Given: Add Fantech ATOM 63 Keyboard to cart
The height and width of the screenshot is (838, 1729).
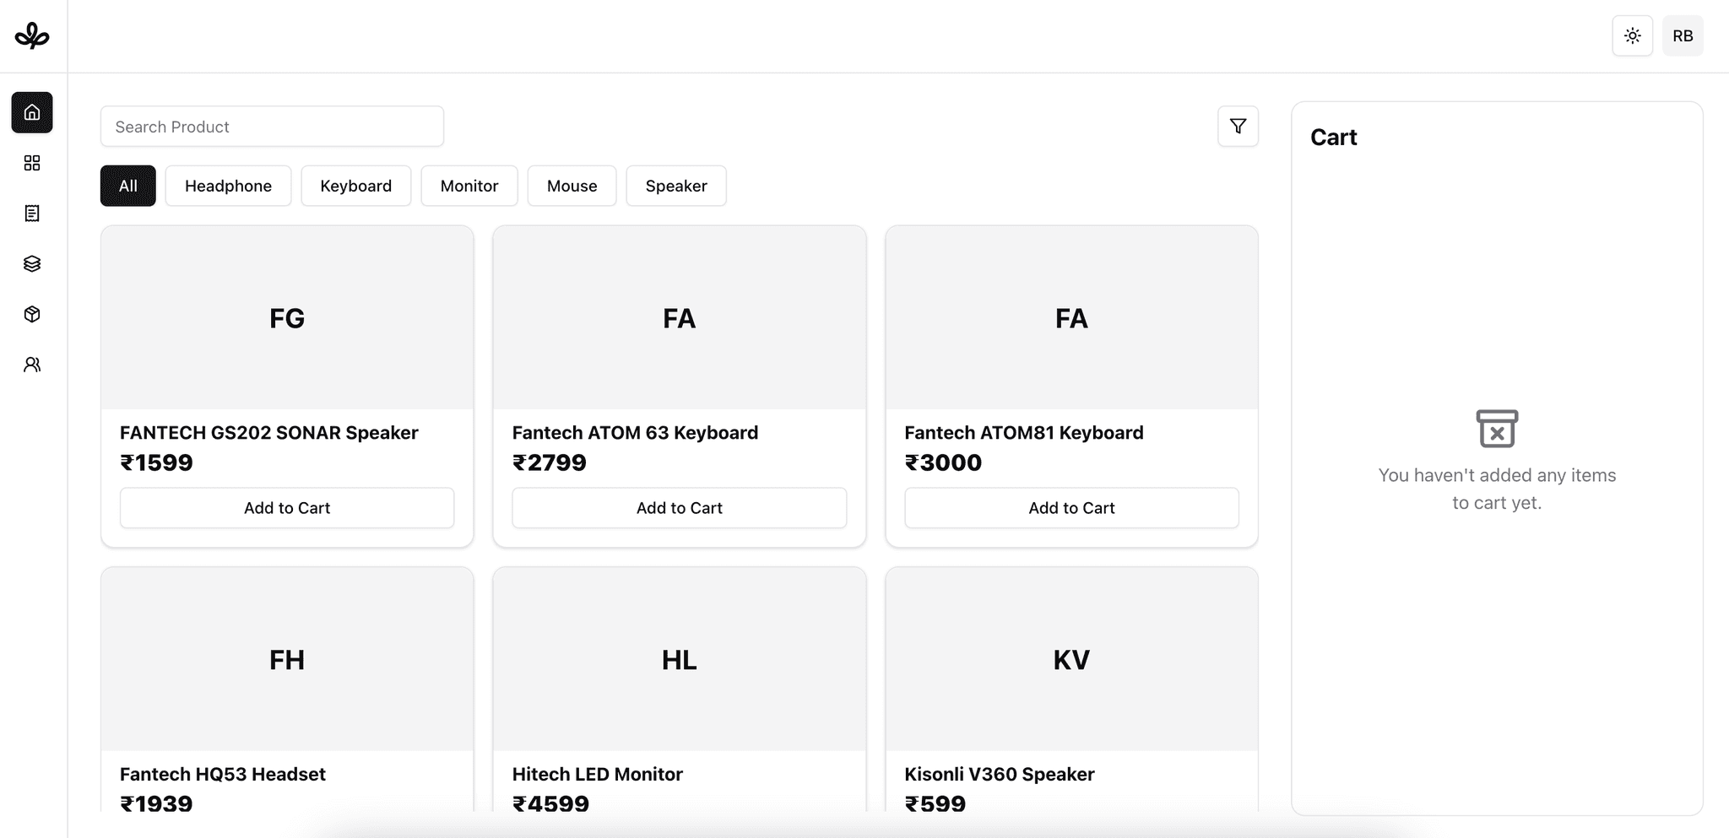Looking at the screenshot, I should click(x=680, y=508).
